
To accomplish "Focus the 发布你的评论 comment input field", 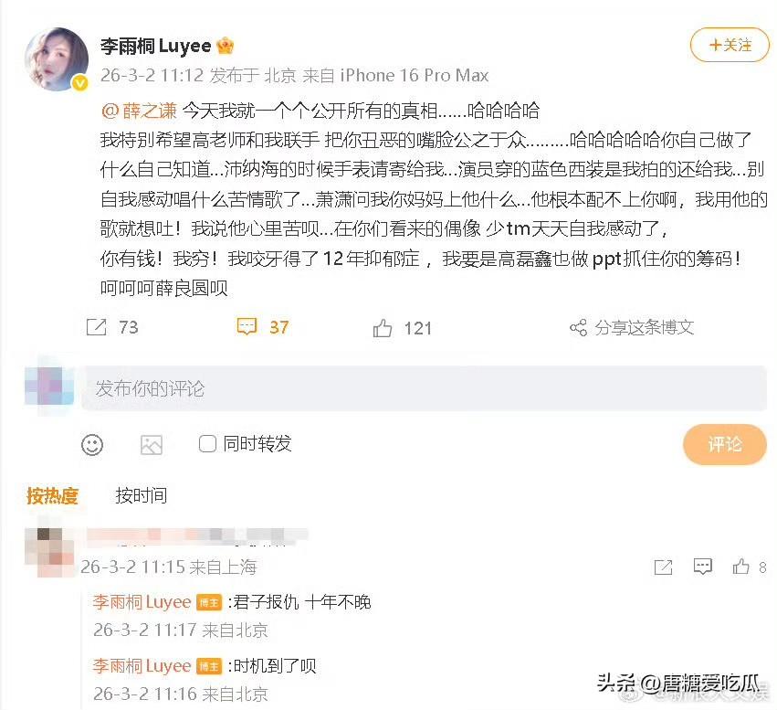I will coord(425,388).
